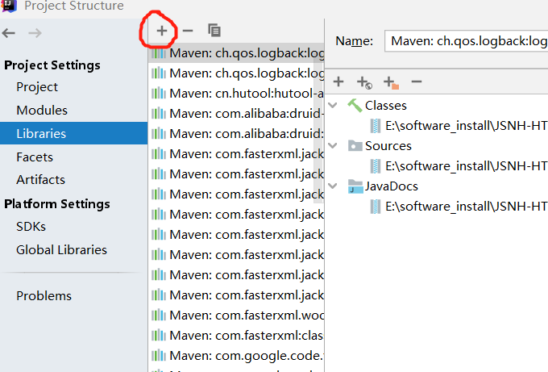Select the jar path under Sources

[x=466, y=166]
